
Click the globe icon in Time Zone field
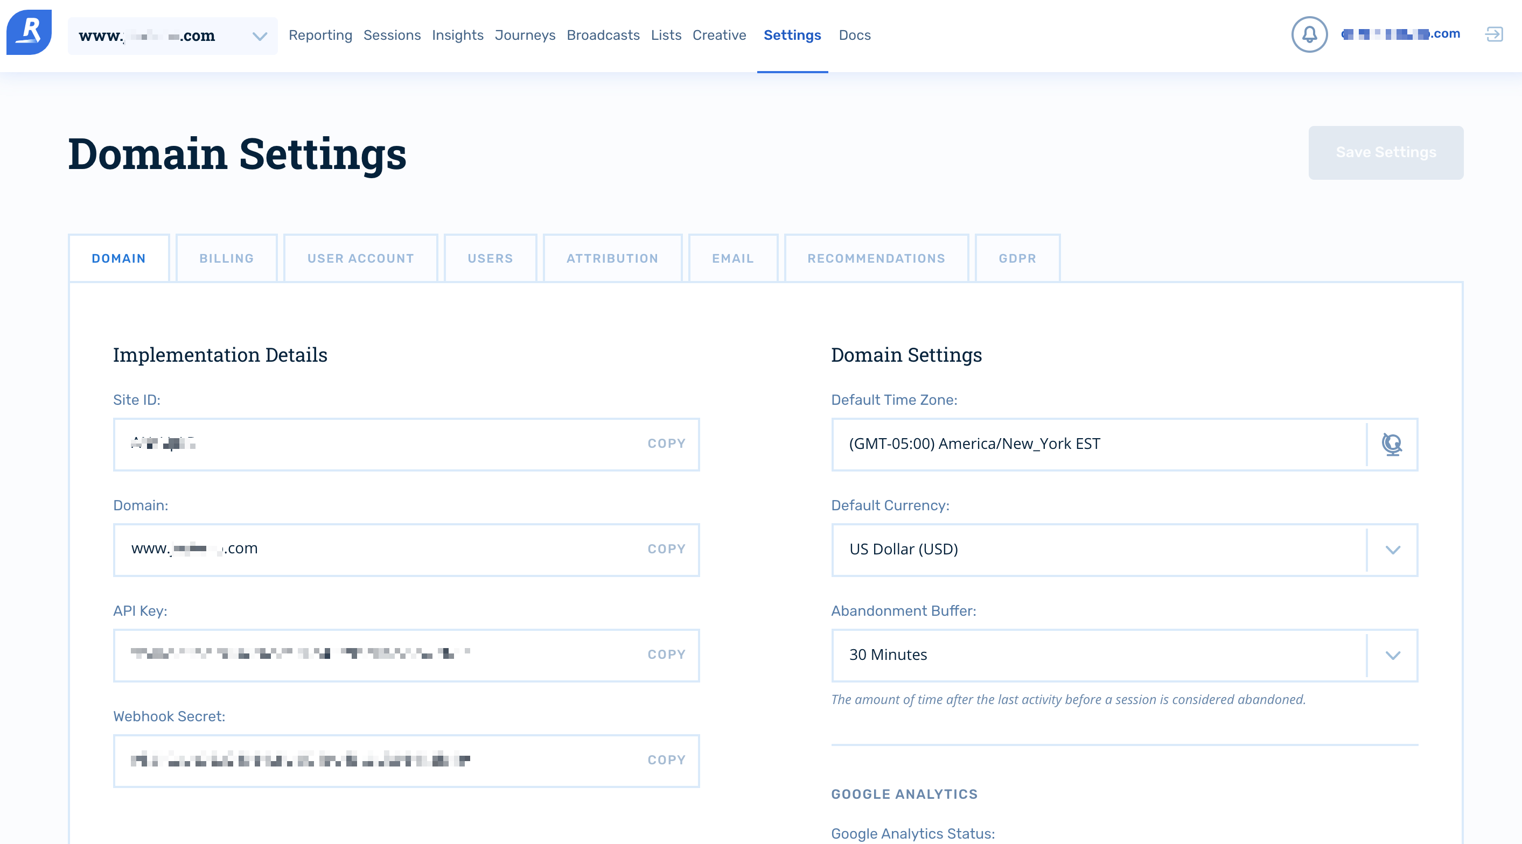pyautogui.click(x=1392, y=444)
